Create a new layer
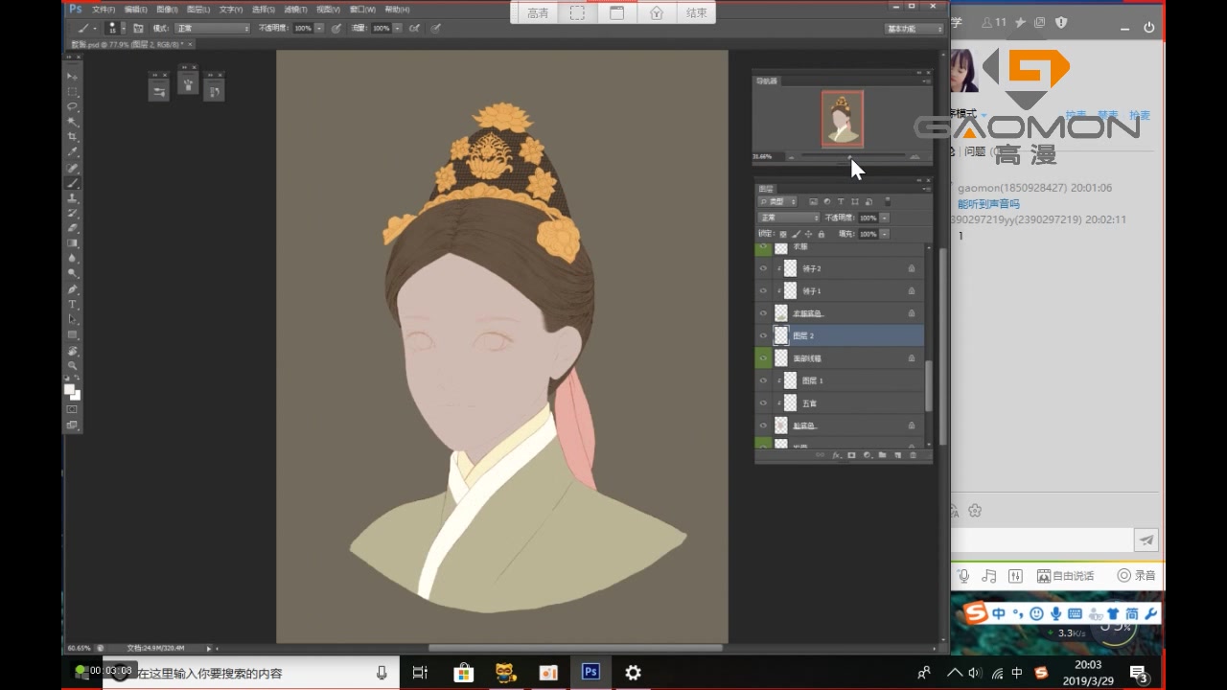 (897, 455)
